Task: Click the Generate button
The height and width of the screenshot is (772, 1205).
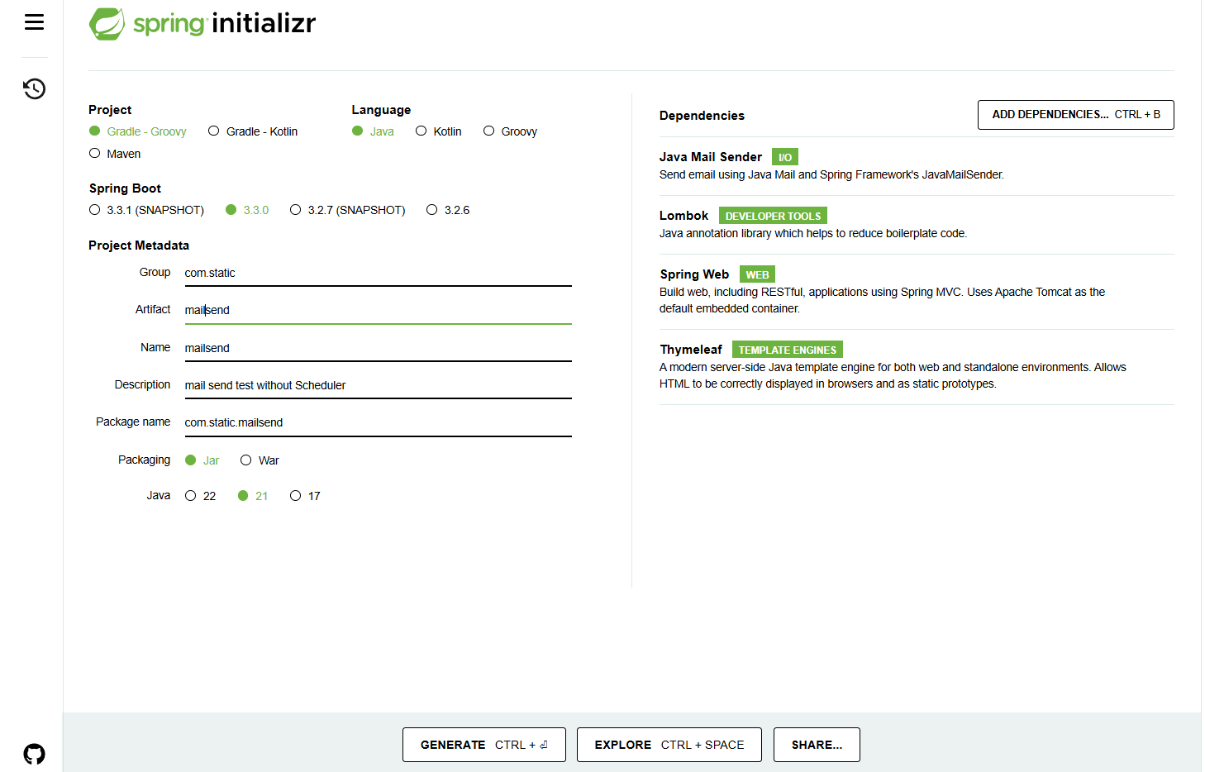Action: [483, 745]
